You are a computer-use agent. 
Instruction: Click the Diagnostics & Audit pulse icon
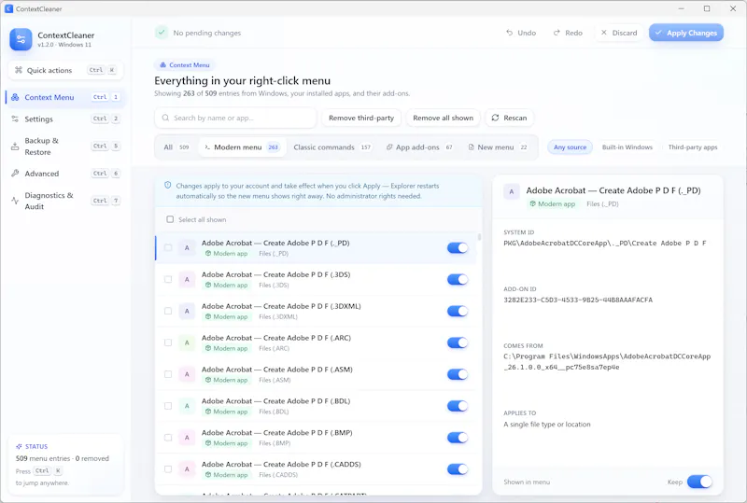pyautogui.click(x=15, y=201)
